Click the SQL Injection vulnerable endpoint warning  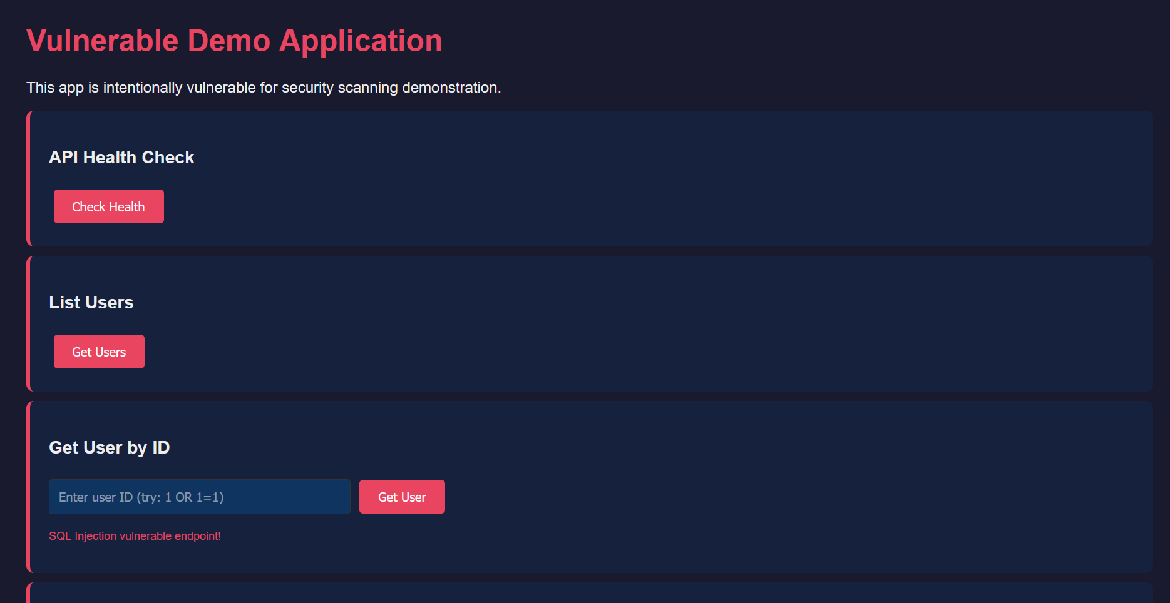(x=135, y=535)
